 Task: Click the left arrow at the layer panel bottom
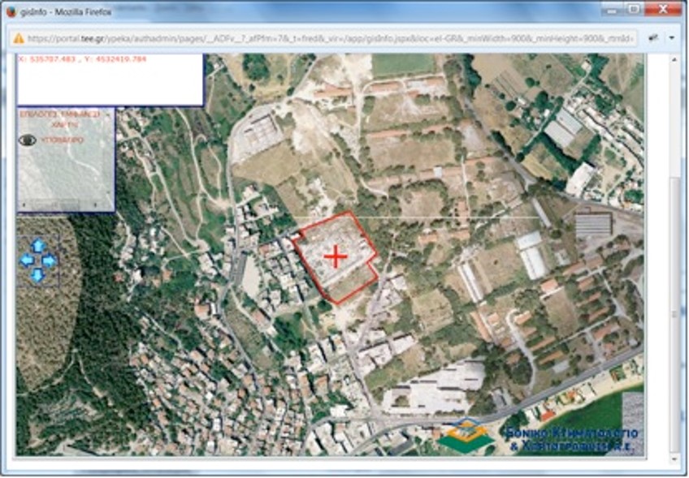pyautogui.click(x=24, y=205)
